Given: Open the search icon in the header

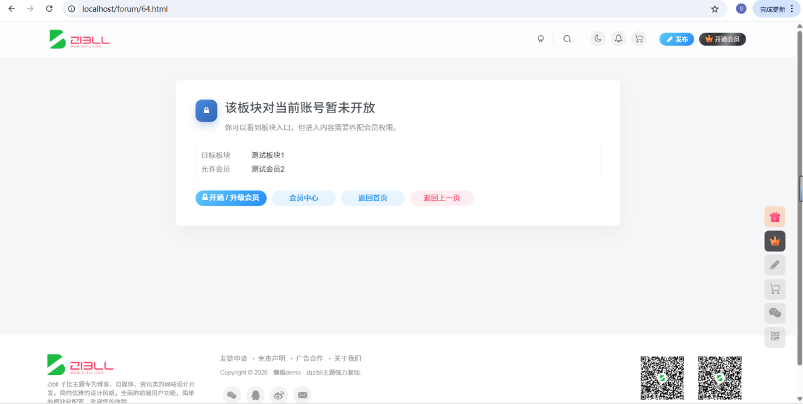Looking at the screenshot, I should 567,39.
